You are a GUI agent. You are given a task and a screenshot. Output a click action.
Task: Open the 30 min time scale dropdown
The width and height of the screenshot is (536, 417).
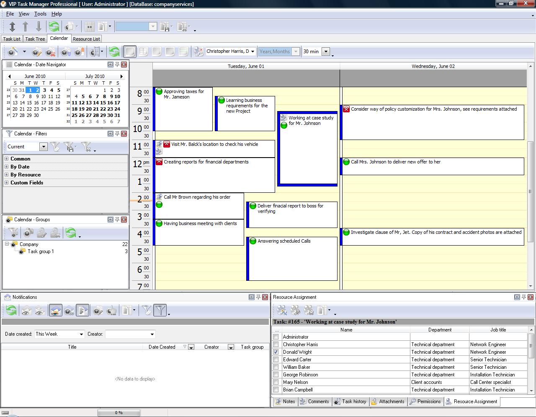coord(326,52)
